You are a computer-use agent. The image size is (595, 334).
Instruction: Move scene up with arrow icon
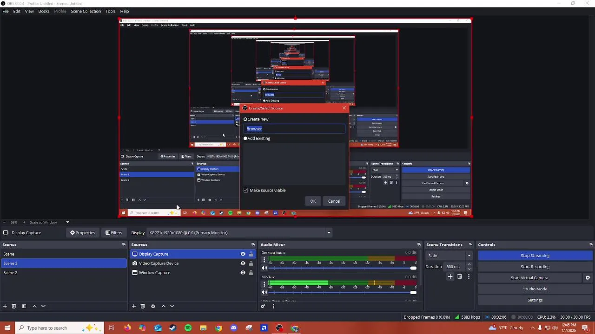(34, 306)
